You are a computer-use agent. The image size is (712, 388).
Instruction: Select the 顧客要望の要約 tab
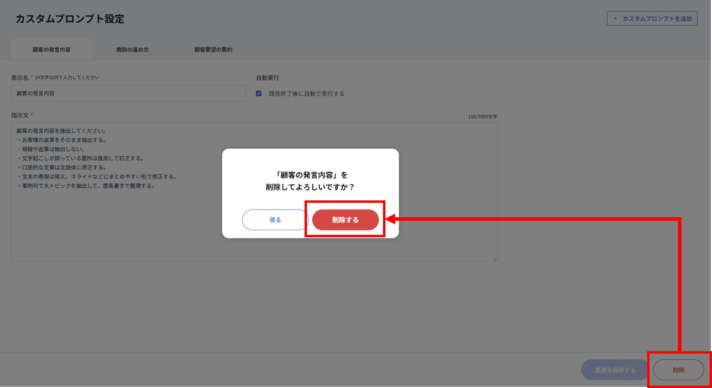coord(213,50)
